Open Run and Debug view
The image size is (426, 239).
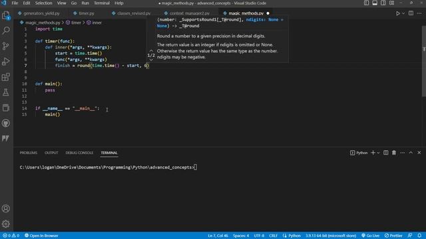coord(6,61)
